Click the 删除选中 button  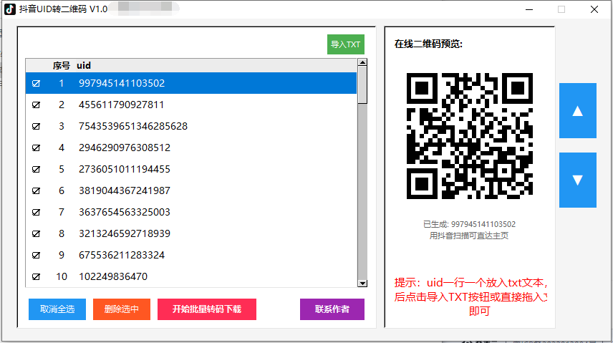pos(122,309)
